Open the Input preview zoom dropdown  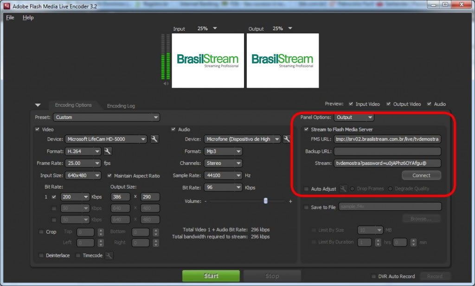[x=215, y=28]
